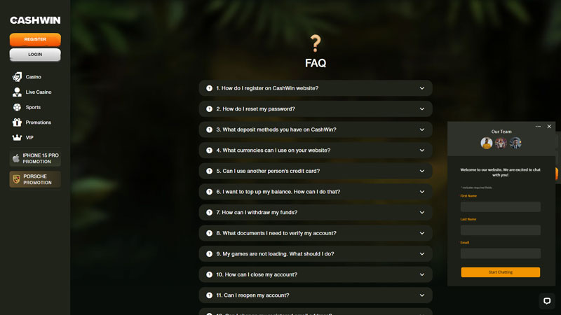Open the chat widget three-dot options menu
561x315 pixels.
point(538,127)
